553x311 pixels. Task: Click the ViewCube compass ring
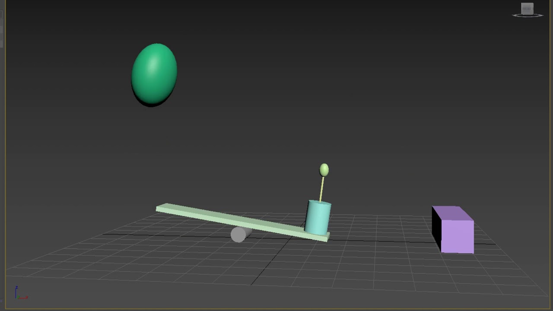527,16
